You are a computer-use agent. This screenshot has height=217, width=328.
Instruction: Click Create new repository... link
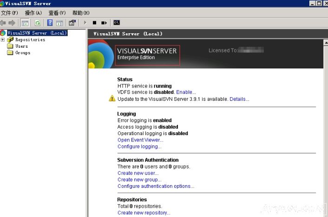point(144,213)
